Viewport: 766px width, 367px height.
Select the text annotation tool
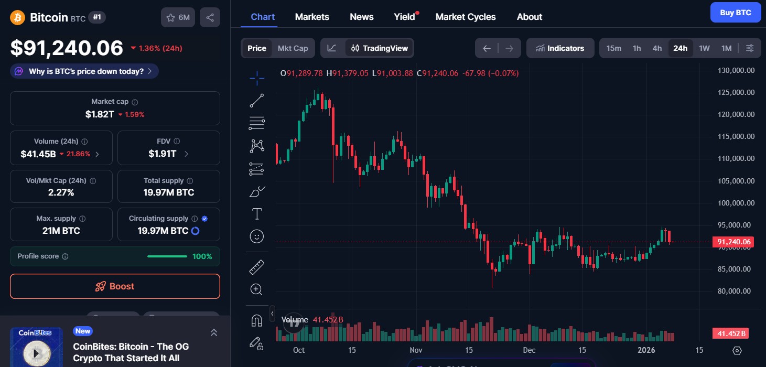(257, 214)
